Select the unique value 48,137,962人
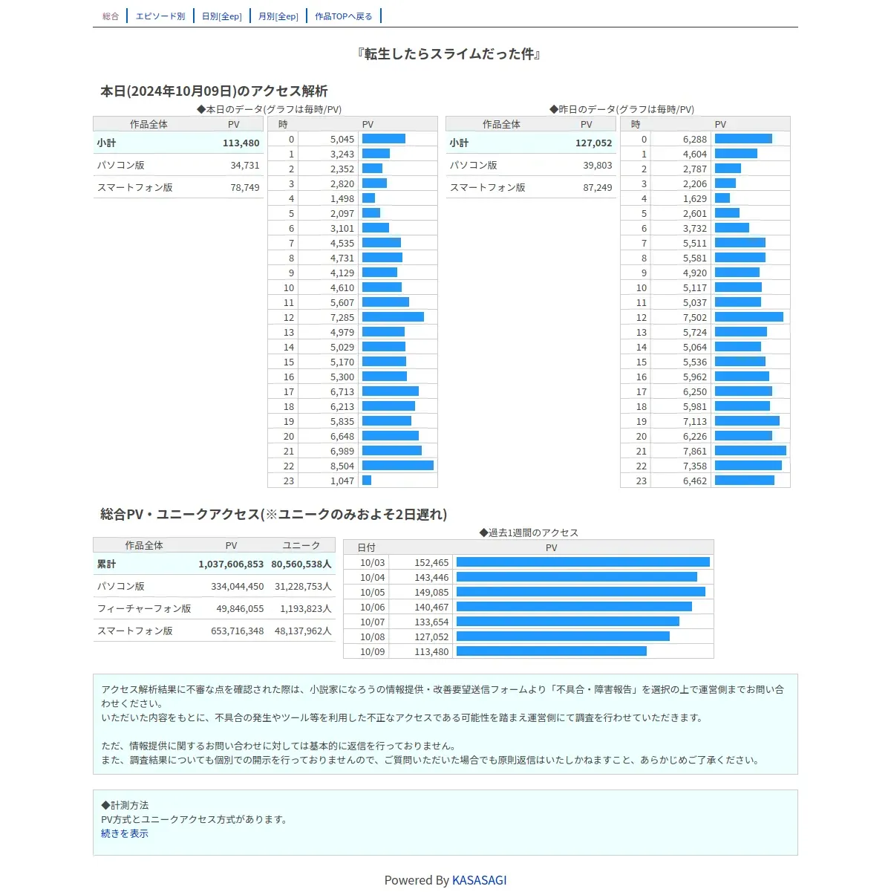Screen dimensions: 891x892 (303, 631)
